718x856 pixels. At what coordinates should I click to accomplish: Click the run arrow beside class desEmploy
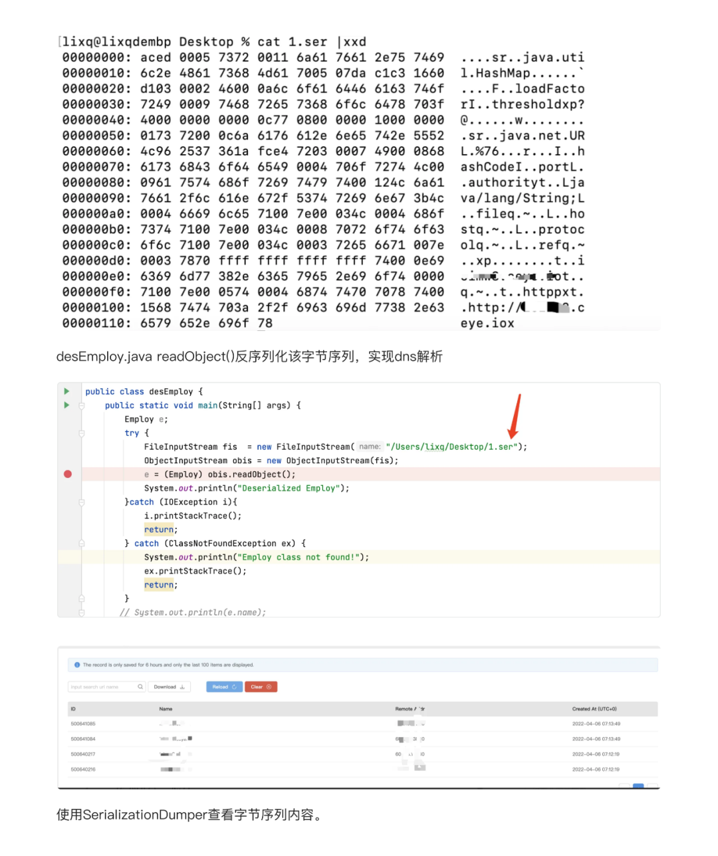pos(66,391)
